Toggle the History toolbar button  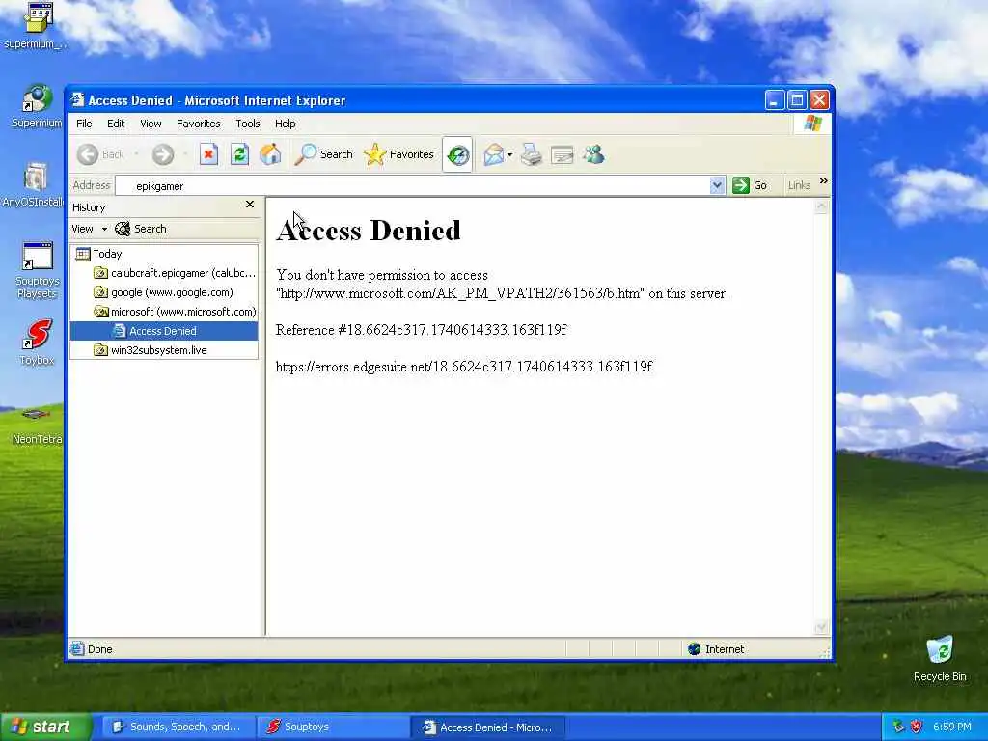click(457, 154)
